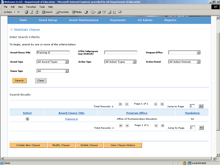This screenshot has width=220, height=165.
Task: Open the Clause Type dropdown
Action: [52, 71]
